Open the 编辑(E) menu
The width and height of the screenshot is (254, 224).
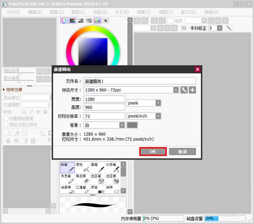pyautogui.click(x=35, y=12)
